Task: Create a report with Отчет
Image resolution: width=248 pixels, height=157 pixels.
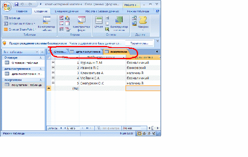Action: tap(99, 22)
